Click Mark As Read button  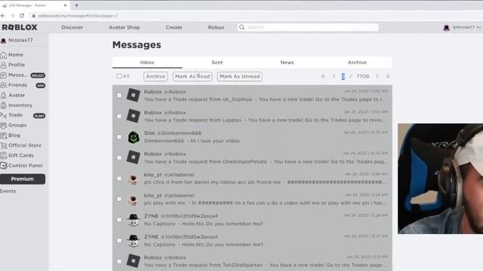click(x=192, y=77)
